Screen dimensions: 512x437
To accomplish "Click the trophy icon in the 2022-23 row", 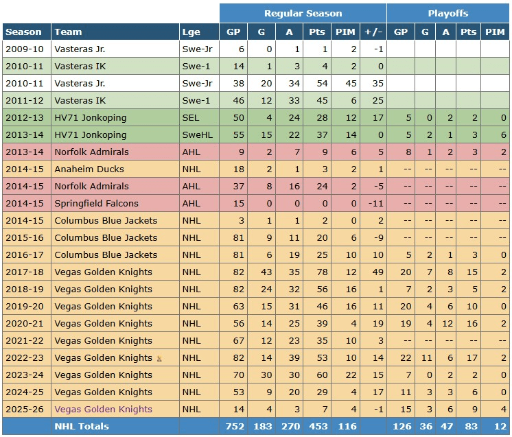I will pos(159,358).
